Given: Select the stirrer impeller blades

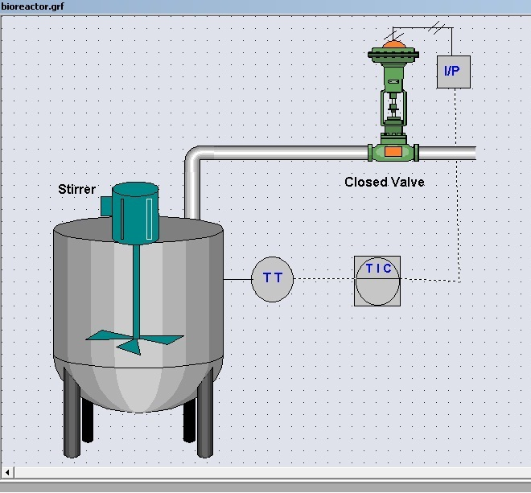Looking at the screenshot, I should [134, 339].
